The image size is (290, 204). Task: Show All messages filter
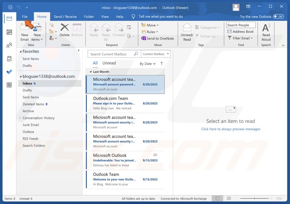click(x=95, y=63)
